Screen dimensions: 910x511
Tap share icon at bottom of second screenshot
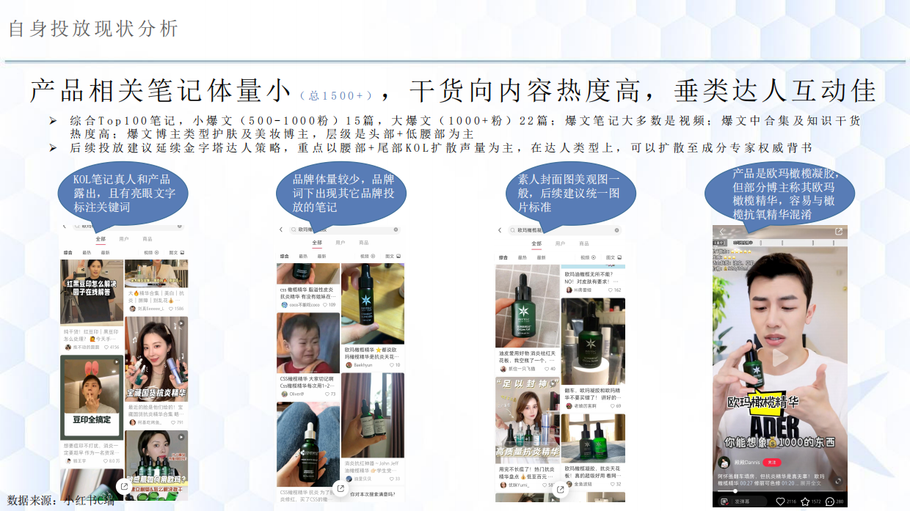pyautogui.click(x=340, y=488)
